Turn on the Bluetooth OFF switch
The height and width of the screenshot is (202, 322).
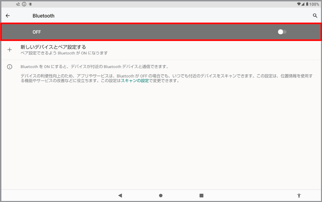(282, 32)
